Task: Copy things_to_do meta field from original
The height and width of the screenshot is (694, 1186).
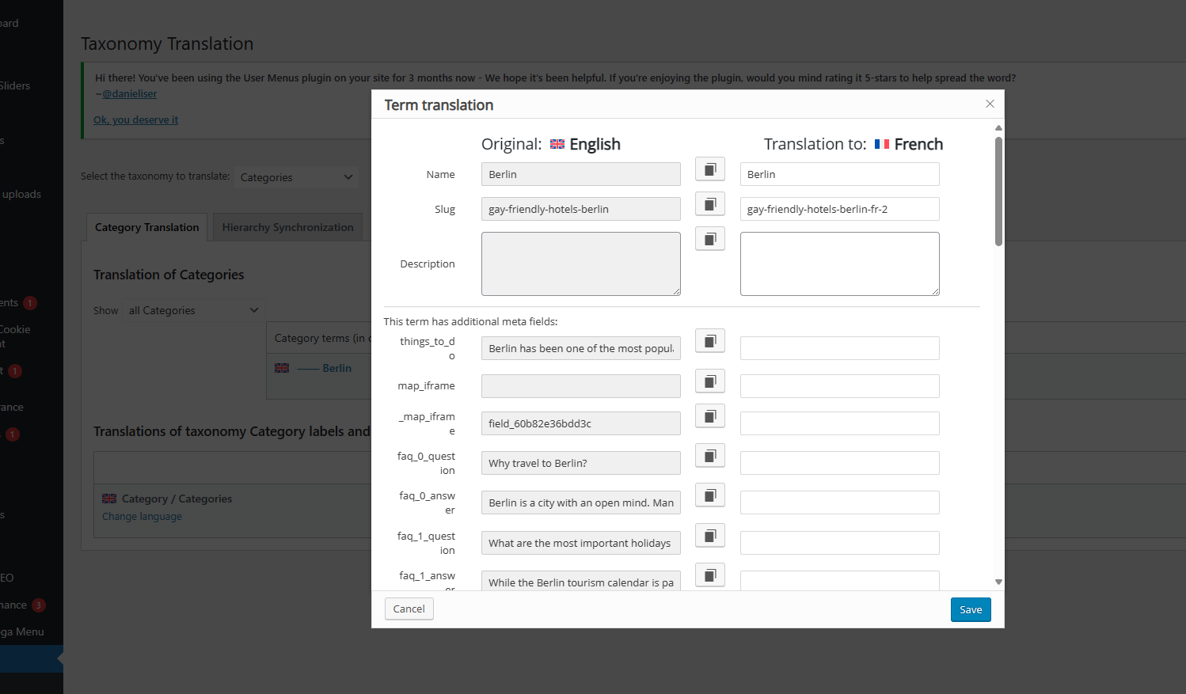Action: pos(710,340)
